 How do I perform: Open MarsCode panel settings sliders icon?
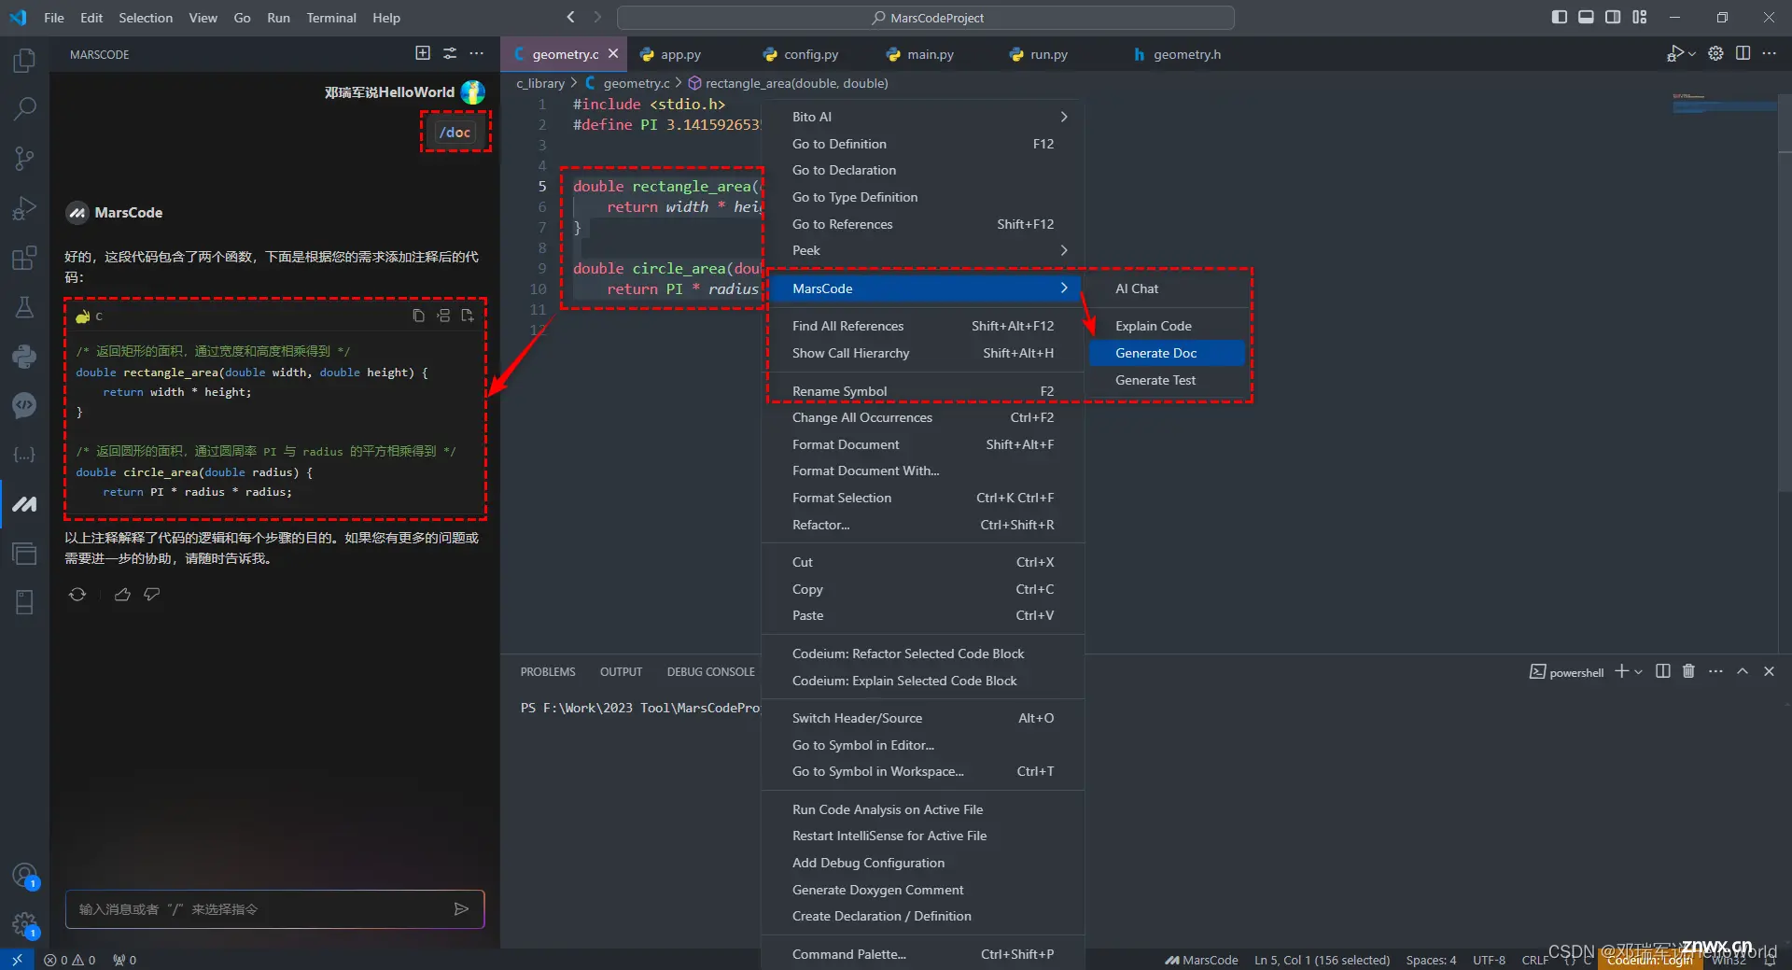point(450,53)
